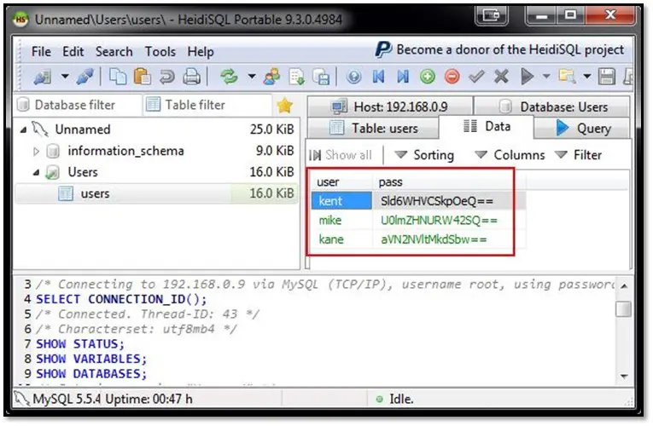The height and width of the screenshot is (426, 653).
Task: Click the Print icon in toolbar
Action: [191, 77]
